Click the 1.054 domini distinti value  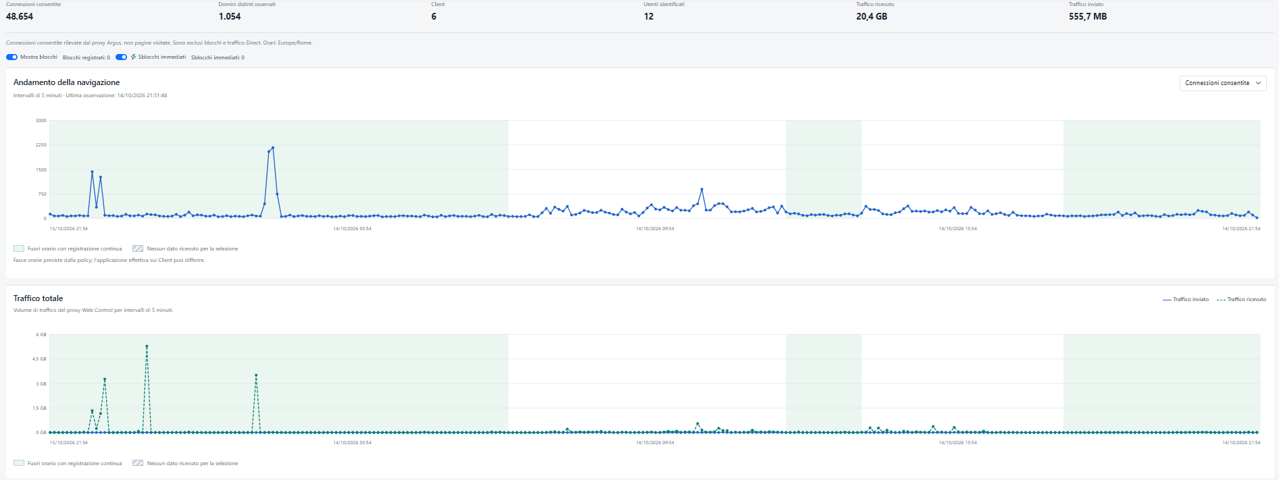[230, 16]
